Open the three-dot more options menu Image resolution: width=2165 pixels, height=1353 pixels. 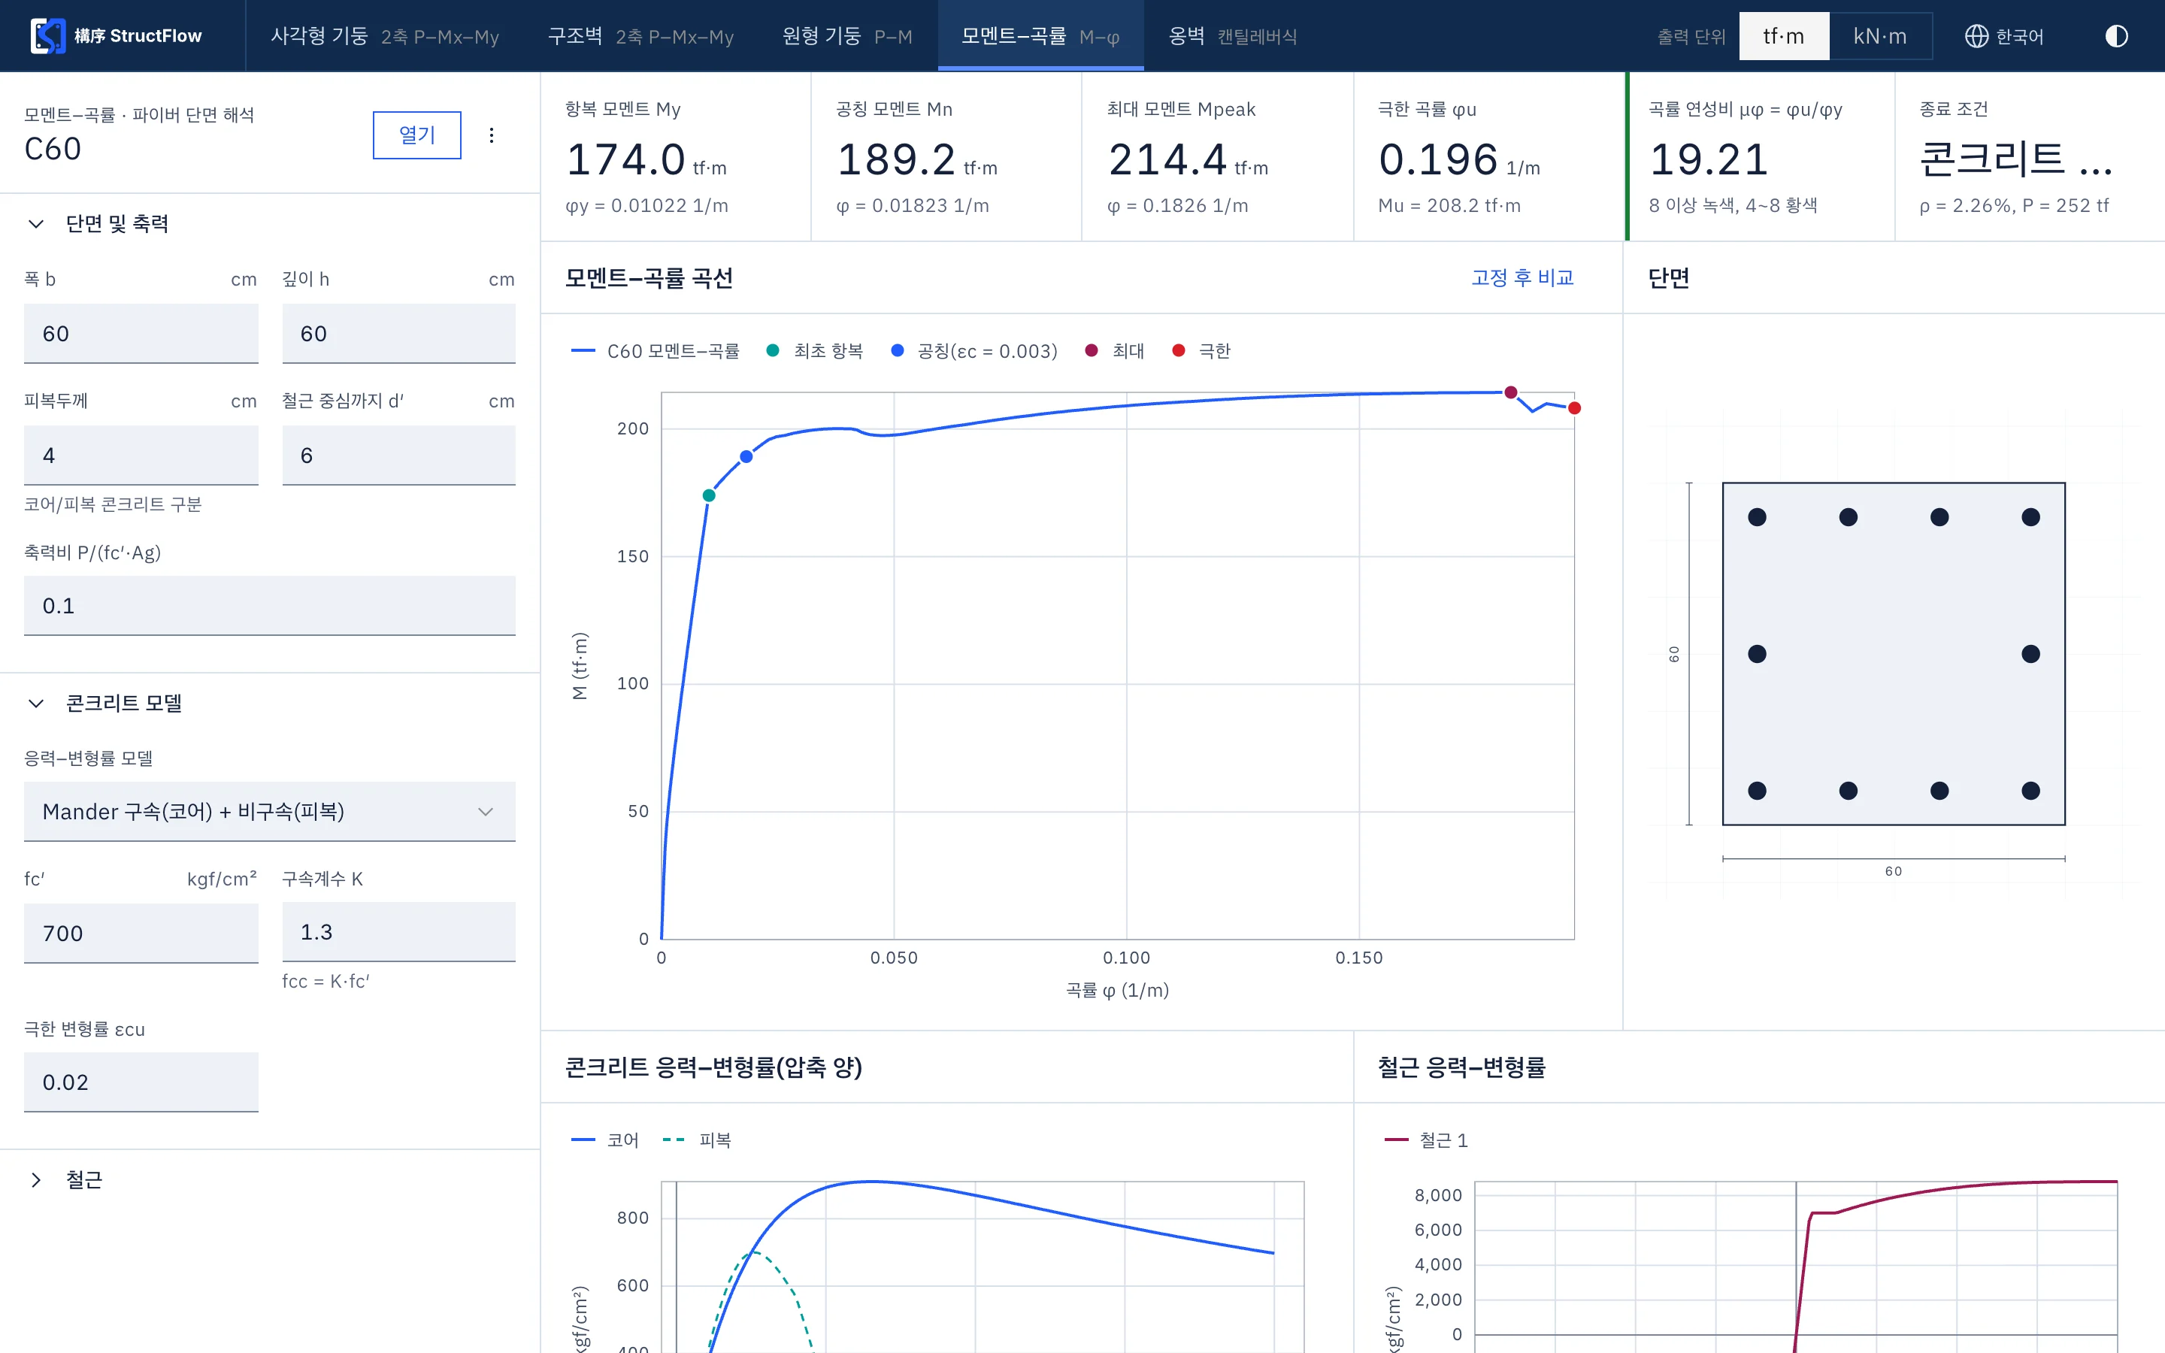click(x=491, y=135)
